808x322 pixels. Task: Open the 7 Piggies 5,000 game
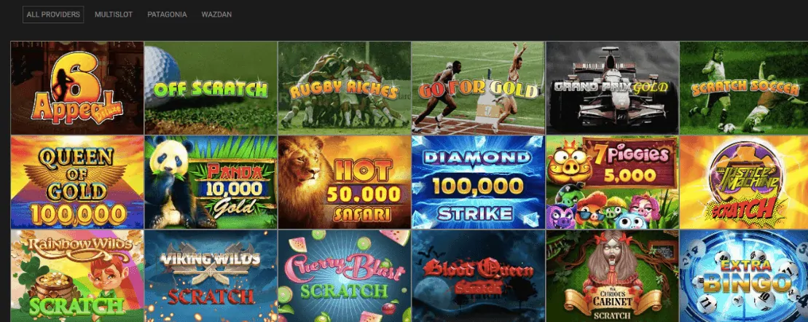(613, 182)
